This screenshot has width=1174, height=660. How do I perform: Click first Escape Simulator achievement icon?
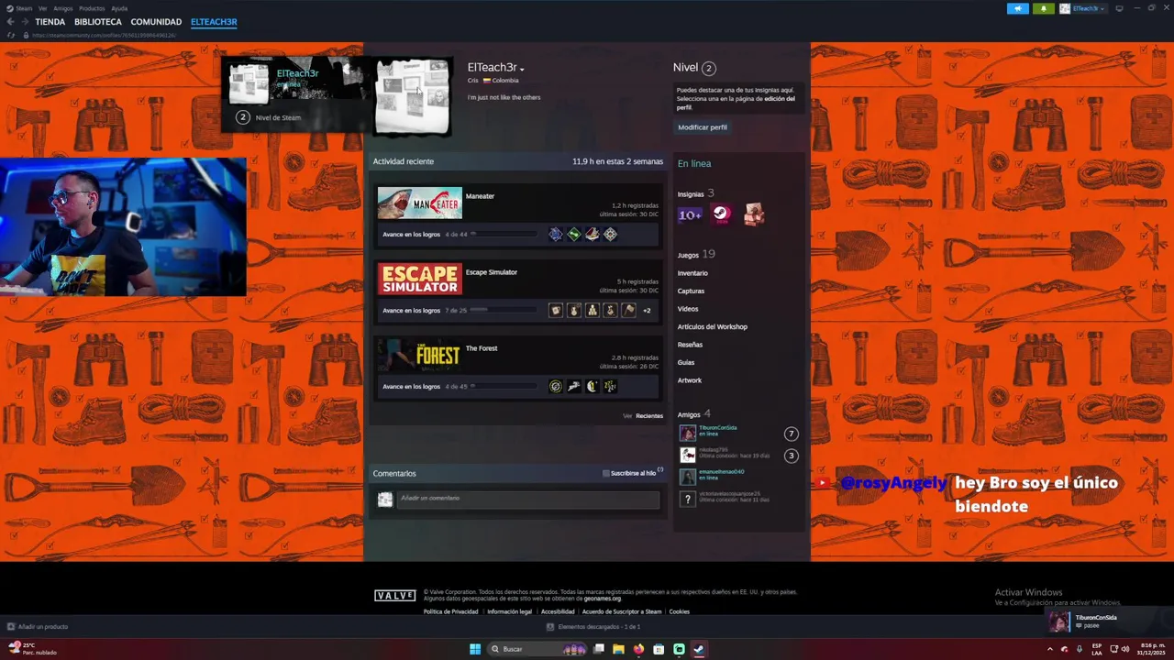tap(555, 311)
